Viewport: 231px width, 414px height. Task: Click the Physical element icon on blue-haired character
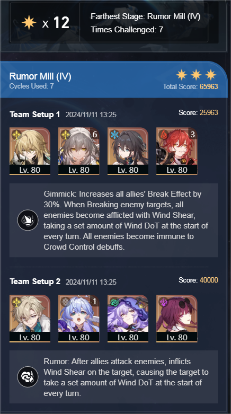66,302
